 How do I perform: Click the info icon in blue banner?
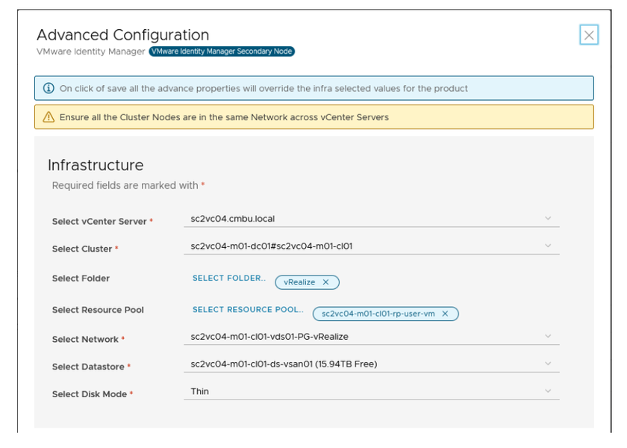(49, 88)
